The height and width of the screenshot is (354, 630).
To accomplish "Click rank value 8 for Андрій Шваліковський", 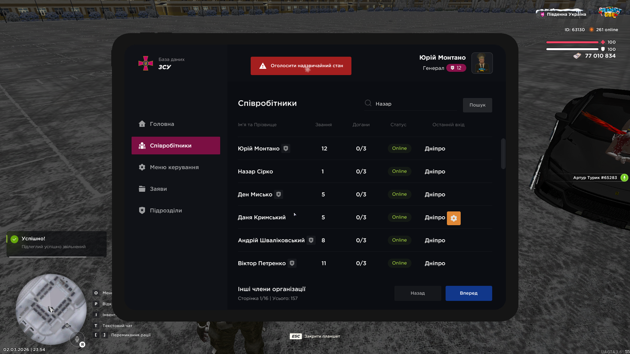I will (x=323, y=240).
